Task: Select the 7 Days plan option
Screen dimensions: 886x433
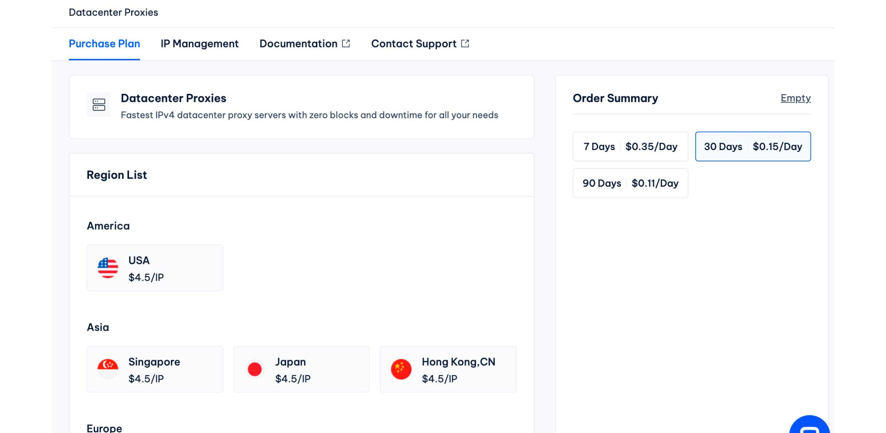Action: click(x=630, y=147)
